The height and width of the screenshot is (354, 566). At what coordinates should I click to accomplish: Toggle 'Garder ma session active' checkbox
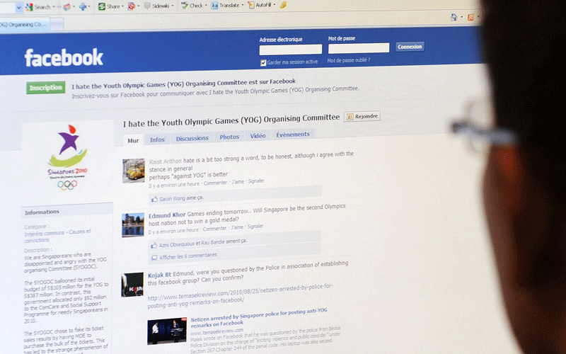point(263,62)
